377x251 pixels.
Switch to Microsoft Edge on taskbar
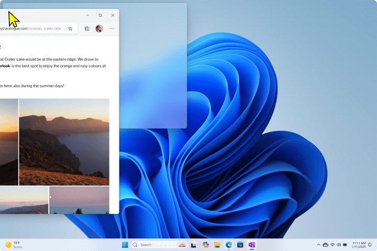(229, 245)
